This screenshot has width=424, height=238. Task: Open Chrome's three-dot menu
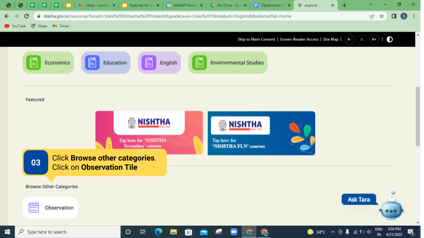(414, 16)
